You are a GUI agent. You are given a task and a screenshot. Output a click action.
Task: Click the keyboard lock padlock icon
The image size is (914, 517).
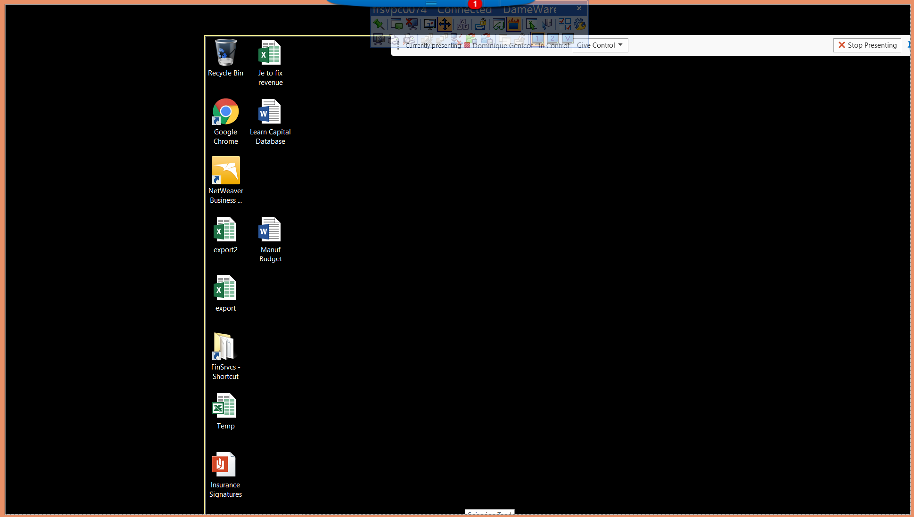pyautogui.click(x=481, y=24)
